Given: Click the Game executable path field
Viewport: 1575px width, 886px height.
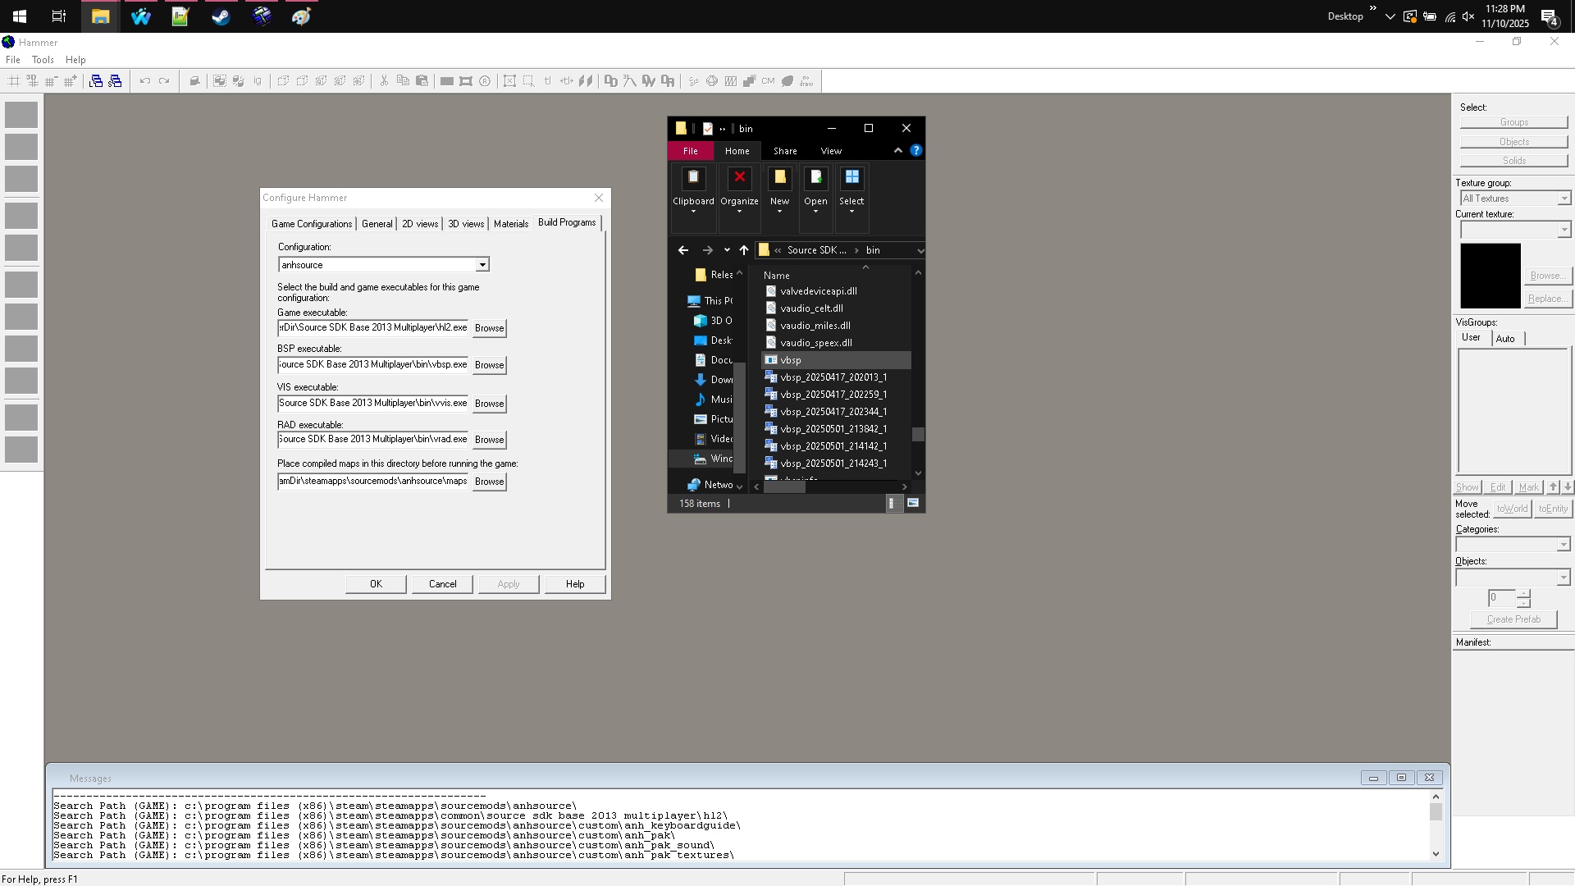Looking at the screenshot, I should click(373, 327).
